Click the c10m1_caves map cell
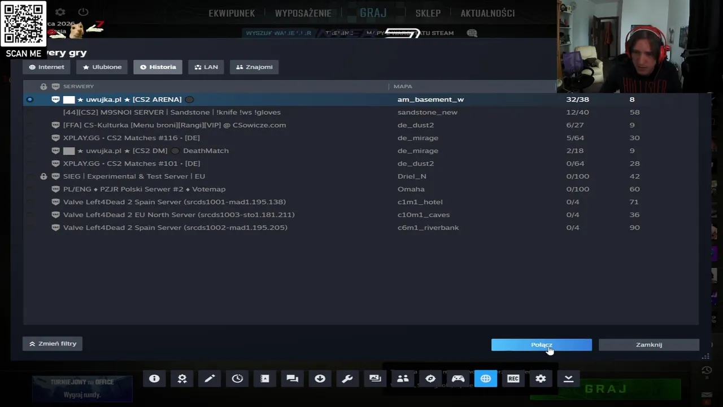 [x=423, y=215]
